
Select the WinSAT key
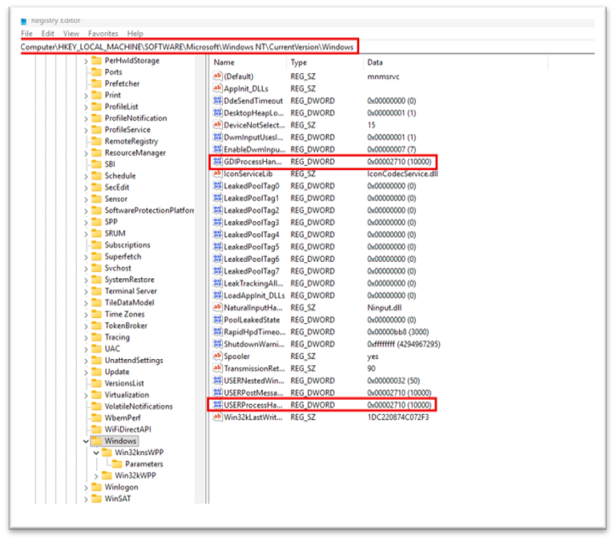coord(117,498)
